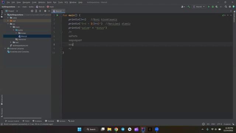Open Search Everywhere magnifier icon
The image size is (236, 133).
(x=226, y=7)
